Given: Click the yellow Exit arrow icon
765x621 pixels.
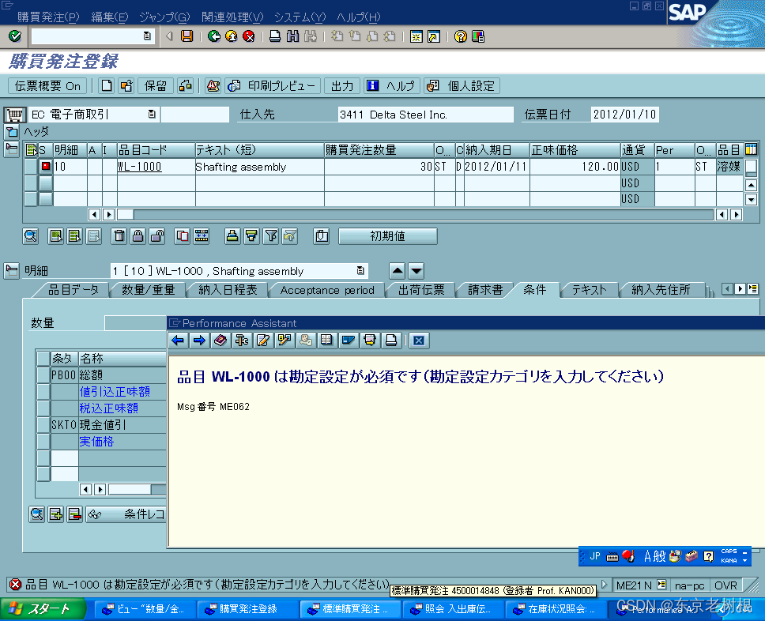Looking at the screenshot, I should [x=232, y=36].
